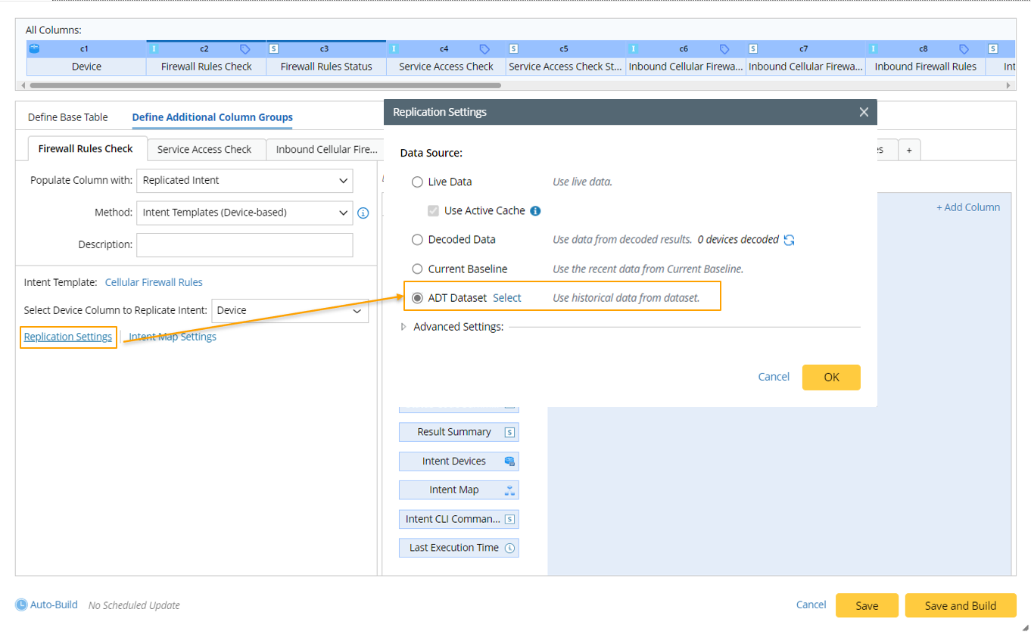Image resolution: width=1031 pixels, height=634 pixels.
Task: Click the Auto-Build clock icon
Action: (x=21, y=605)
